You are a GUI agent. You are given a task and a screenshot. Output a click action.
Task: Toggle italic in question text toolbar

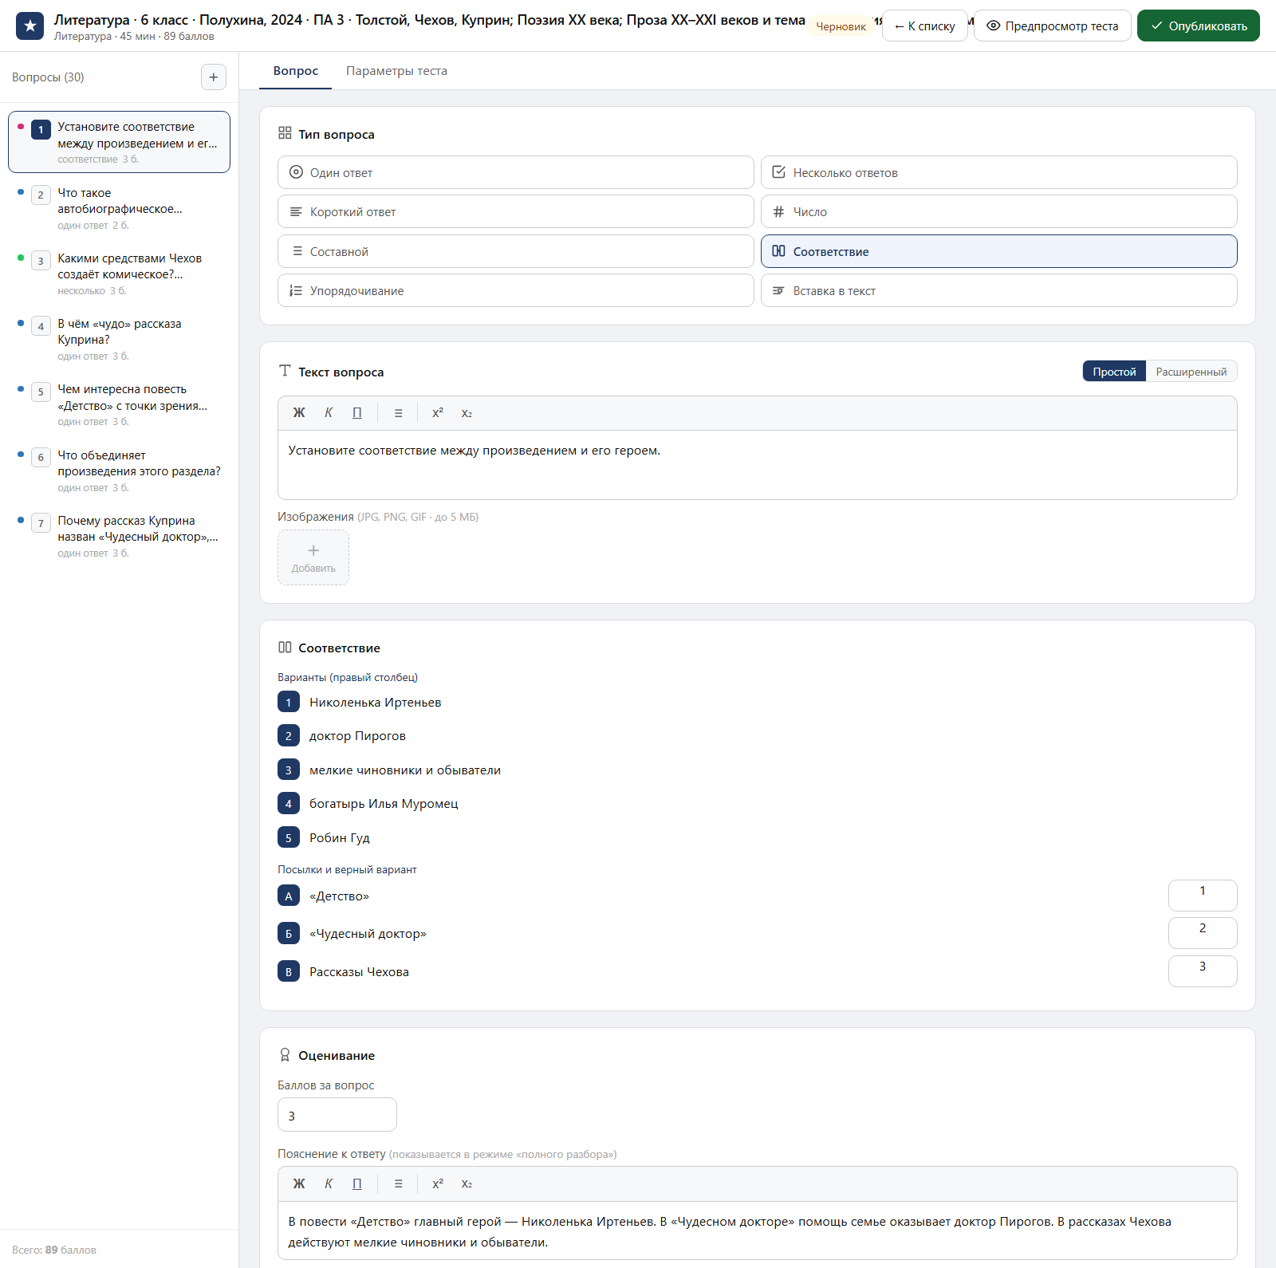tap(329, 413)
